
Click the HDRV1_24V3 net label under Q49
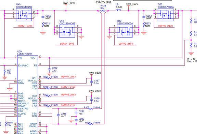[x=25, y=26]
